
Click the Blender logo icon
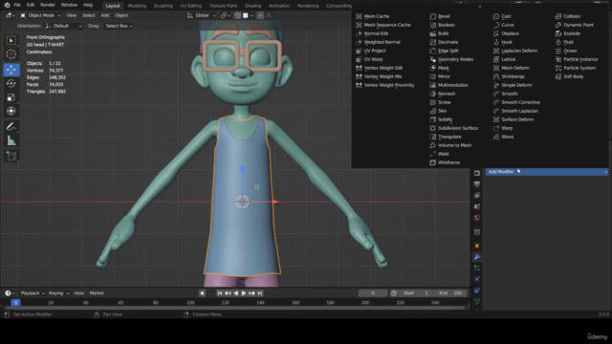pos(7,5)
